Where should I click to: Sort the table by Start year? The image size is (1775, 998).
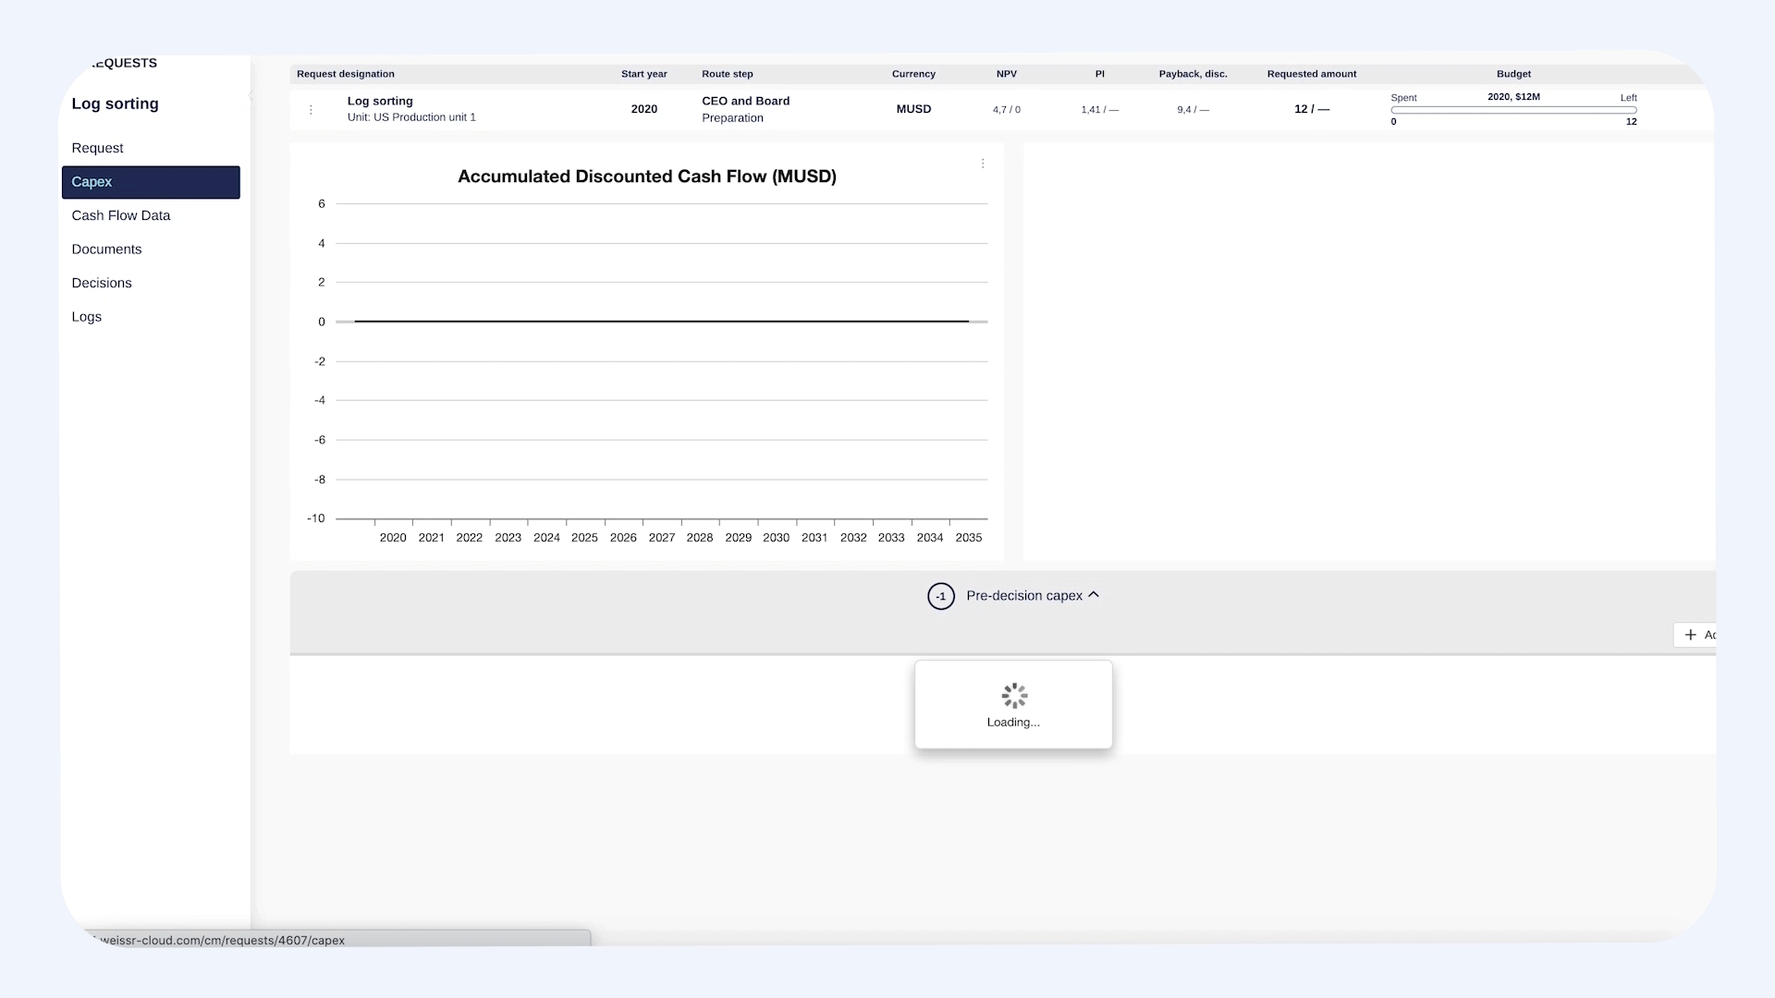[644, 74]
